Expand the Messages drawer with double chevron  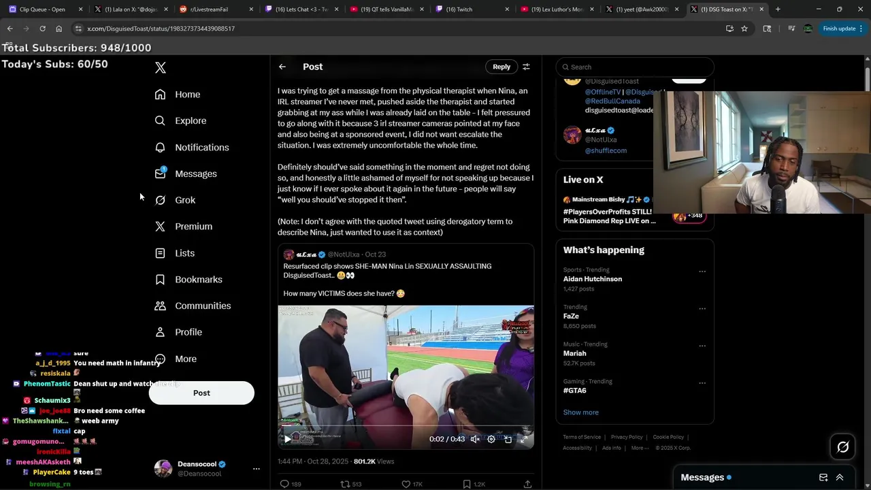pyautogui.click(x=840, y=478)
